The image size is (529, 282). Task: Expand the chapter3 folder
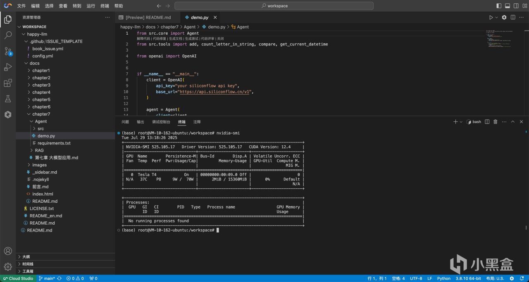41,85
